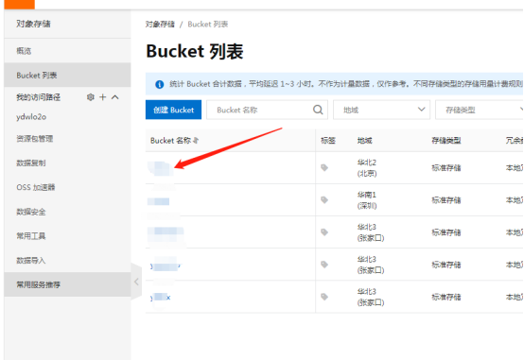Click the tag icon in 华南1 (深圳) row
This screenshot has width=524, height=360.
tap(324, 200)
